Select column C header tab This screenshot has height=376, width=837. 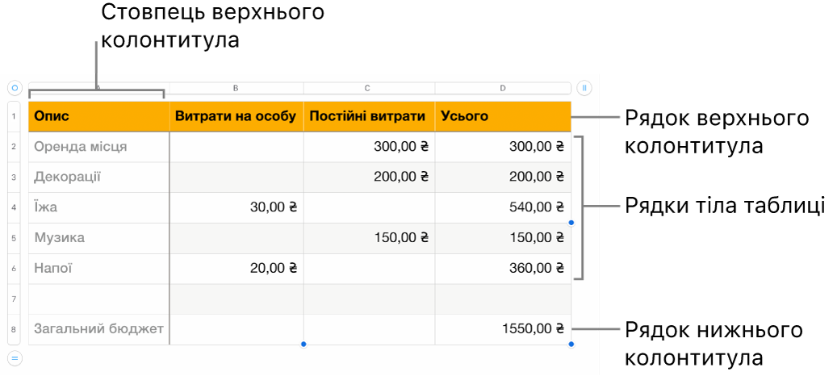pos(370,88)
